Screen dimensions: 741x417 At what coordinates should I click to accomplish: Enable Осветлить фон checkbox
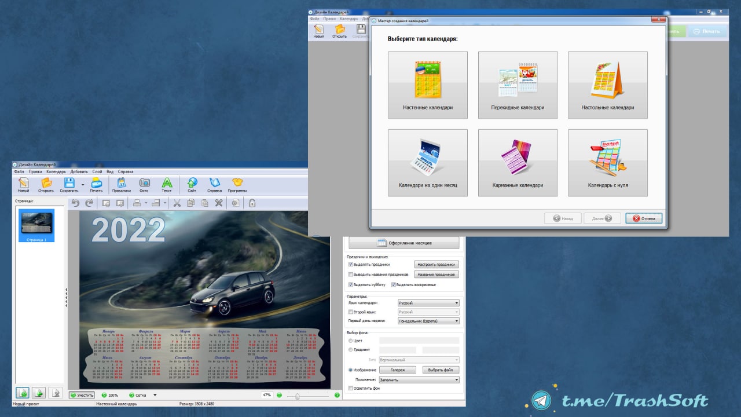pyautogui.click(x=351, y=388)
